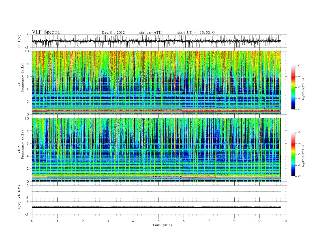Click the ch.2 "Frequency (kHz)" axis label
This screenshot has height=248, width=321.
pos(22,144)
